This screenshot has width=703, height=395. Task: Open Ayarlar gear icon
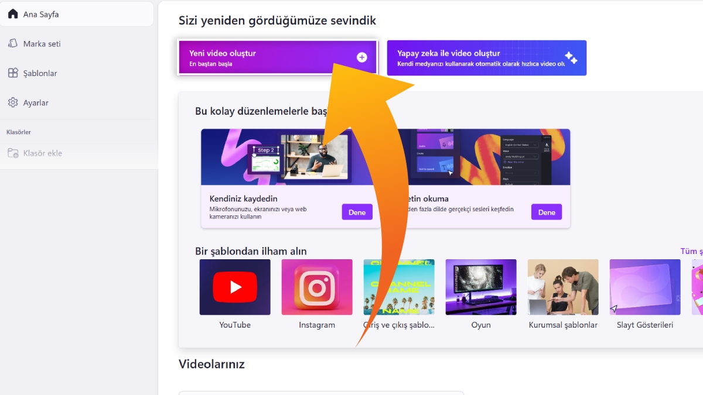coord(13,102)
